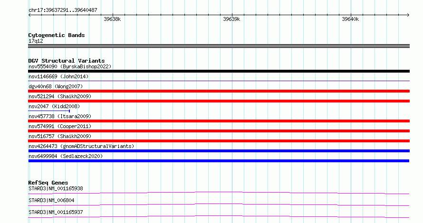Select the magenta NM_001165937 gene line

219,216
